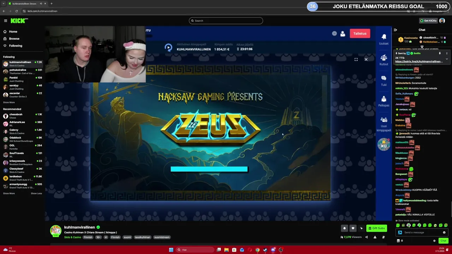
Task: Expand the chat leaderboard drag handle
Action: click(x=422, y=47)
